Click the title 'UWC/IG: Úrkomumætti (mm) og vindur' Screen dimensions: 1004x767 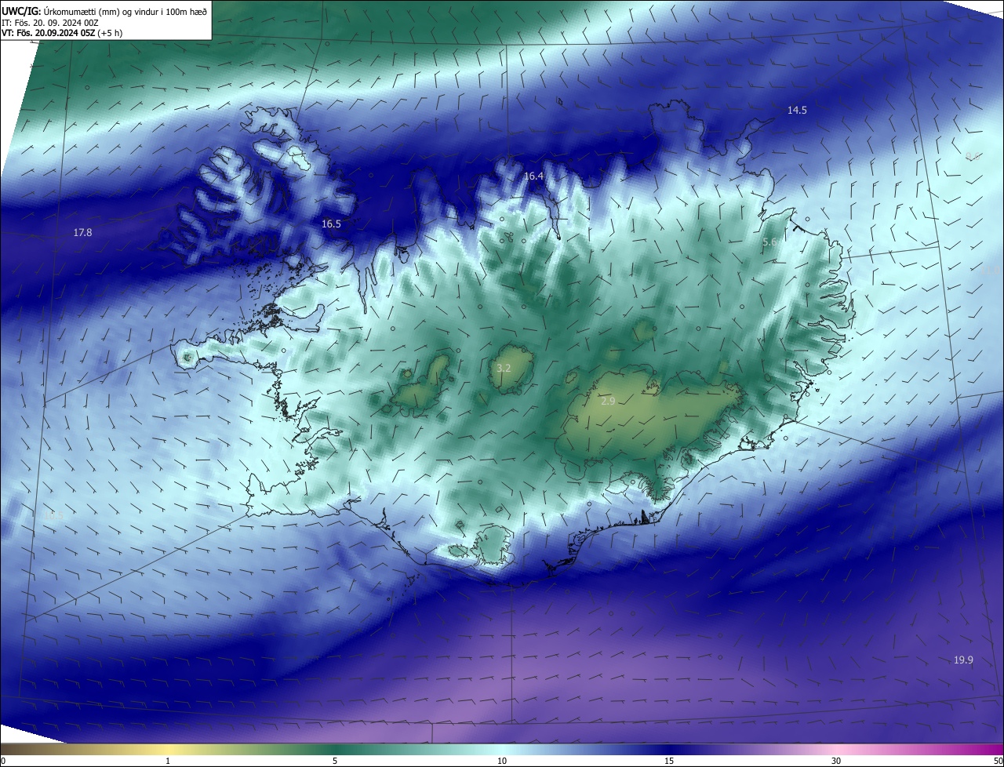tap(104, 10)
